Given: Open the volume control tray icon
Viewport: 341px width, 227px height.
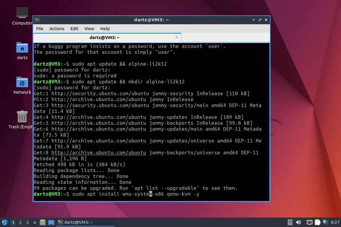Looking at the screenshot, I should 299,222.
